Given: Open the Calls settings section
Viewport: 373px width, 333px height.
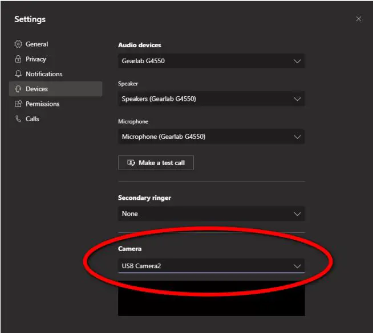Looking at the screenshot, I should [33, 119].
